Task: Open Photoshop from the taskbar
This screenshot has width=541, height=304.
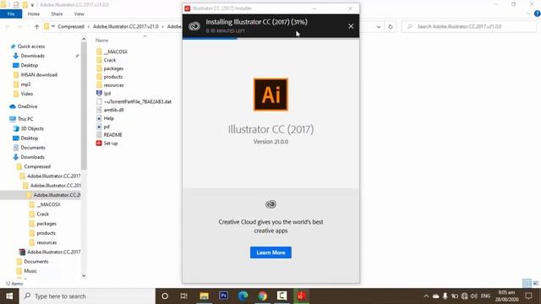Action: pyautogui.click(x=223, y=296)
